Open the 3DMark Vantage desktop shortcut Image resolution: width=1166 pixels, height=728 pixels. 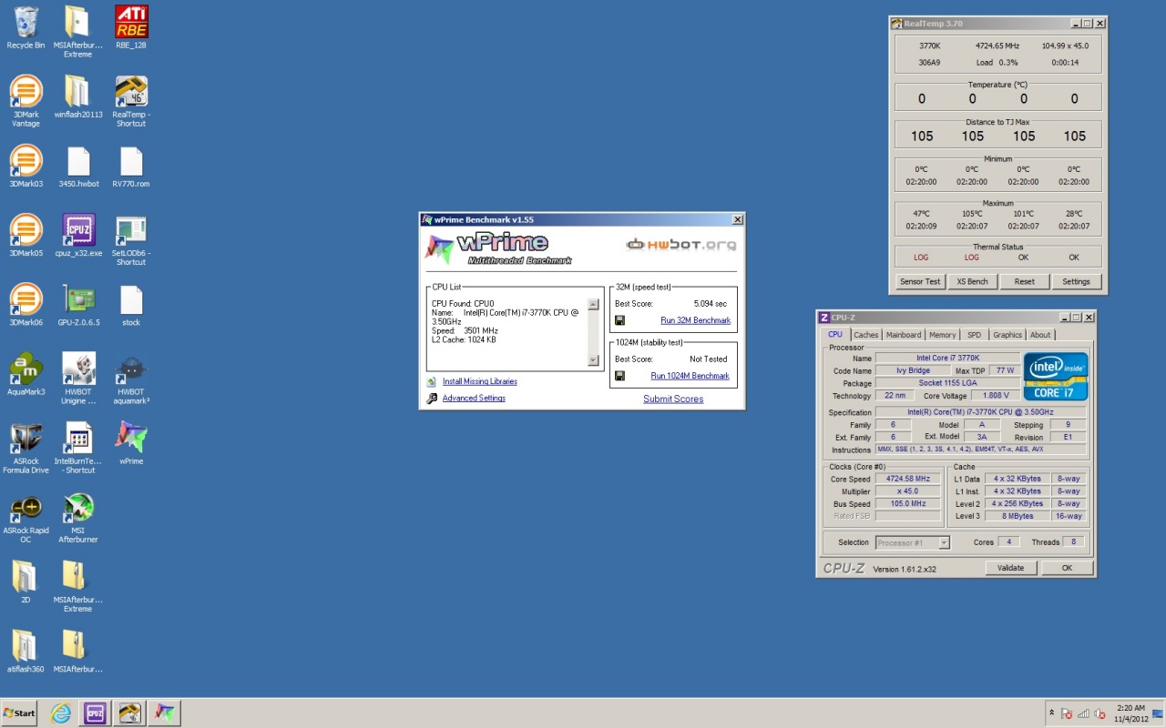[x=26, y=92]
